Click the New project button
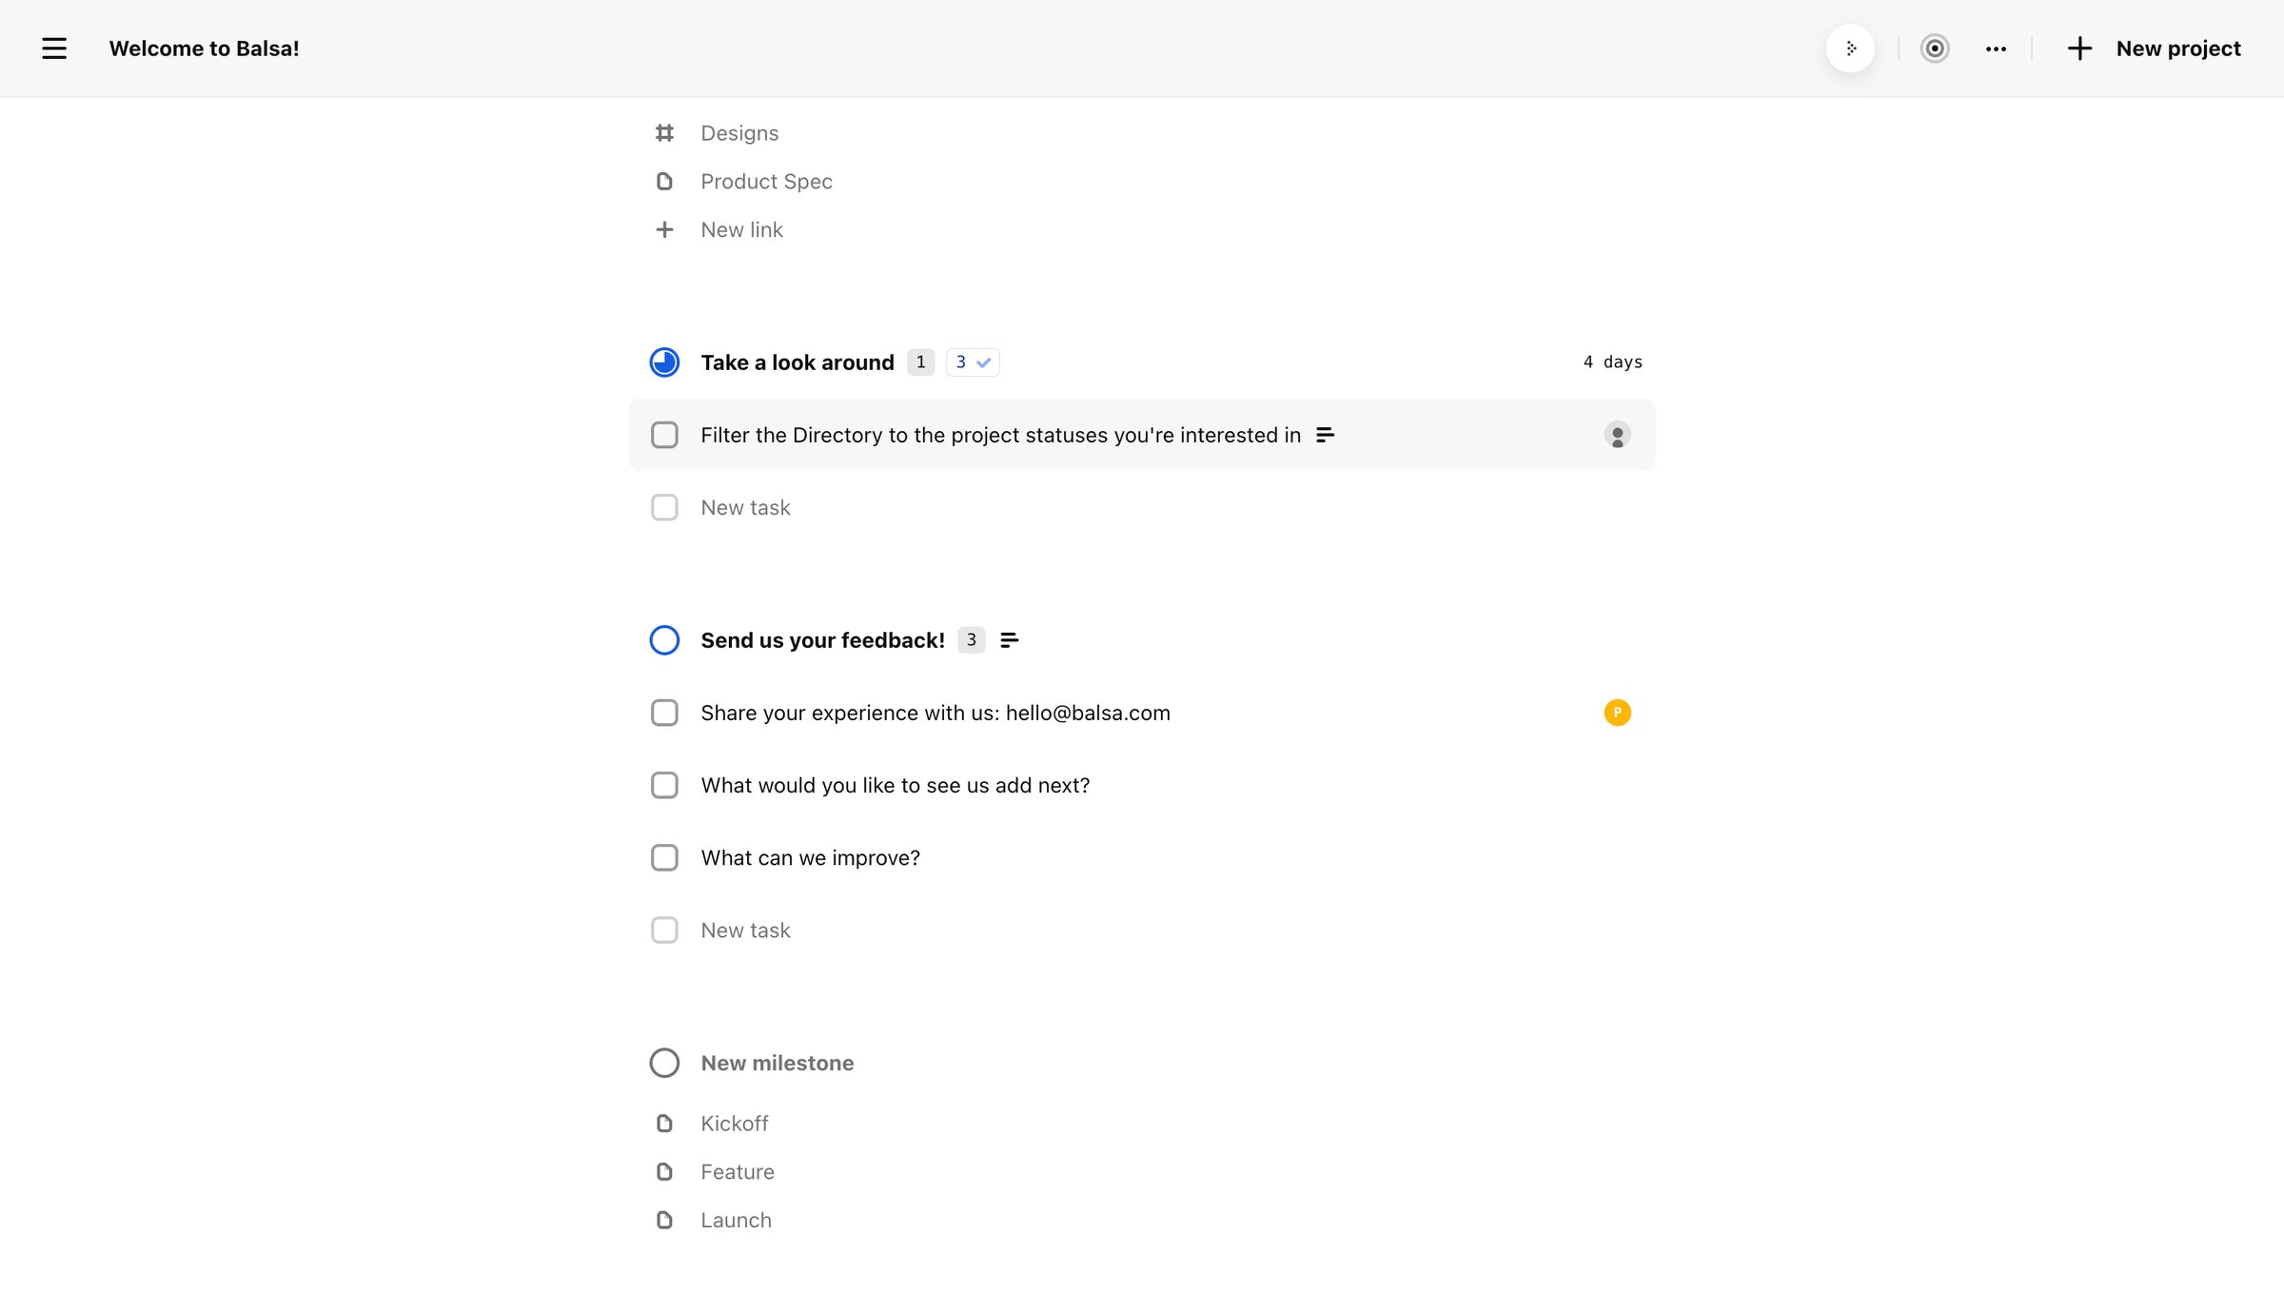 coord(2154,49)
